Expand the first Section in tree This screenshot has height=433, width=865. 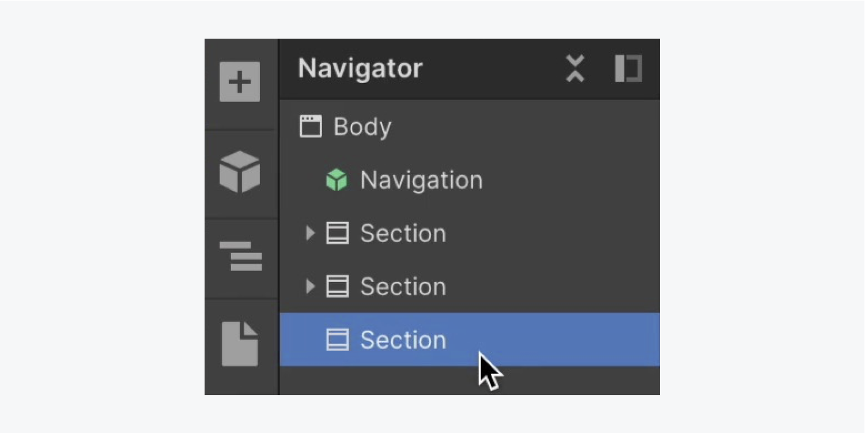pyautogui.click(x=310, y=233)
